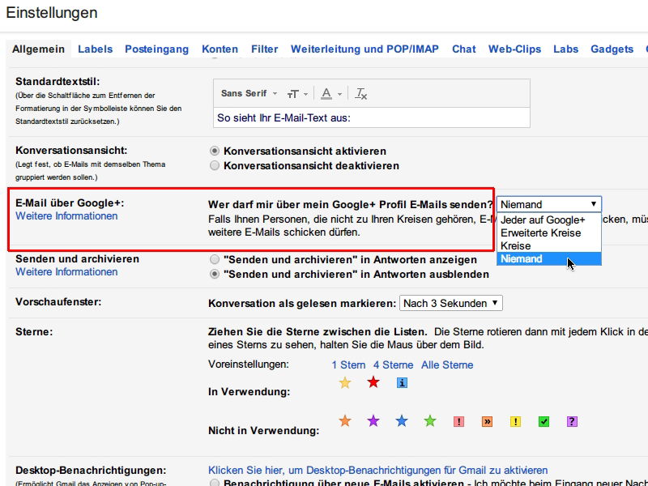Switch to the Labels tab
The height and width of the screenshot is (486, 648).
coord(95,49)
